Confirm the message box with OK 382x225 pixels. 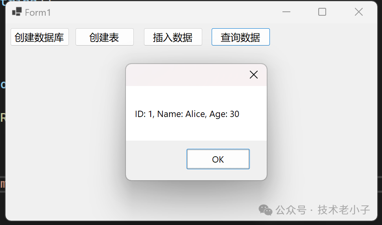pos(218,159)
